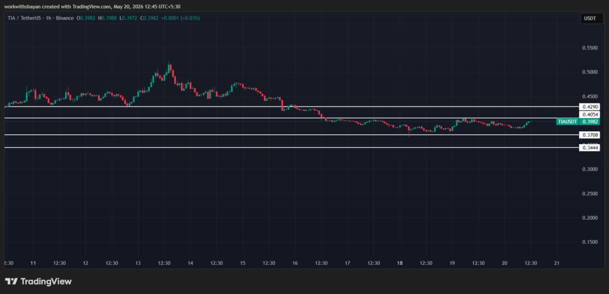Click bold date 18 on time axis
The height and width of the screenshot is (294, 609).
point(400,263)
